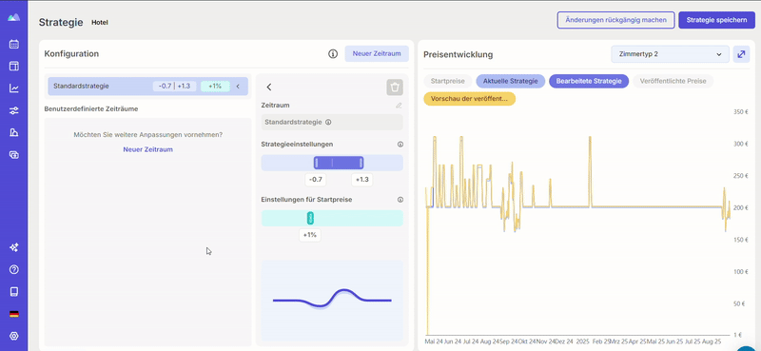Viewport: 761px width, 351px height.
Task: Open the stacked cards icon in sidebar
Action: pos(14,155)
